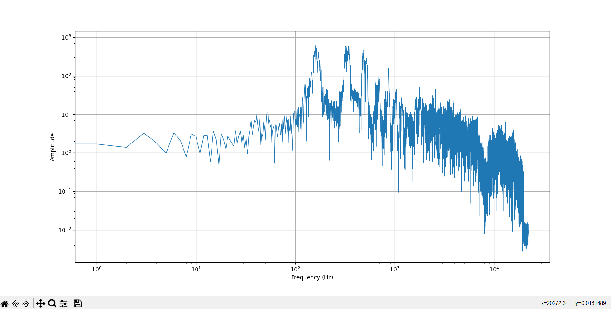
Task: Click the 10^1 frequency tick label
Action: (x=196, y=269)
